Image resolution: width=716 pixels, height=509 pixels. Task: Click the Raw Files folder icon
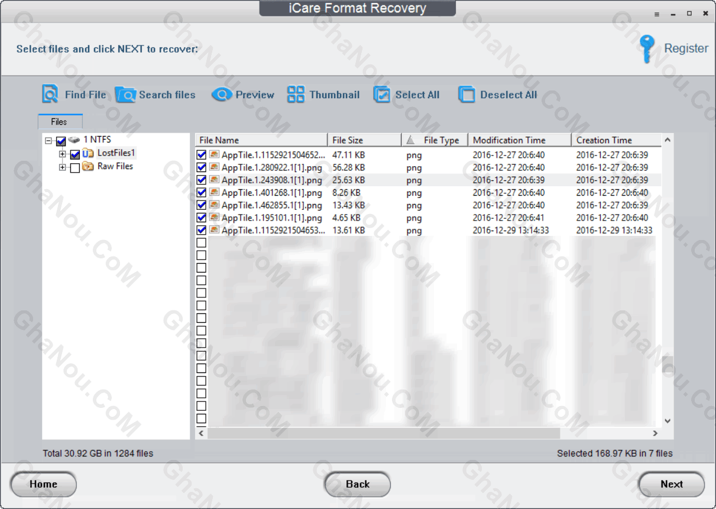[x=88, y=167]
